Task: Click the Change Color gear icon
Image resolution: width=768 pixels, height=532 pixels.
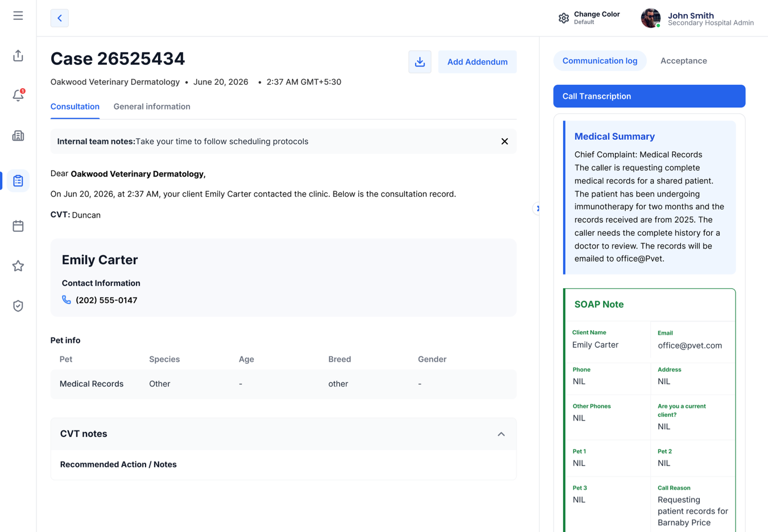Action: click(564, 18)
